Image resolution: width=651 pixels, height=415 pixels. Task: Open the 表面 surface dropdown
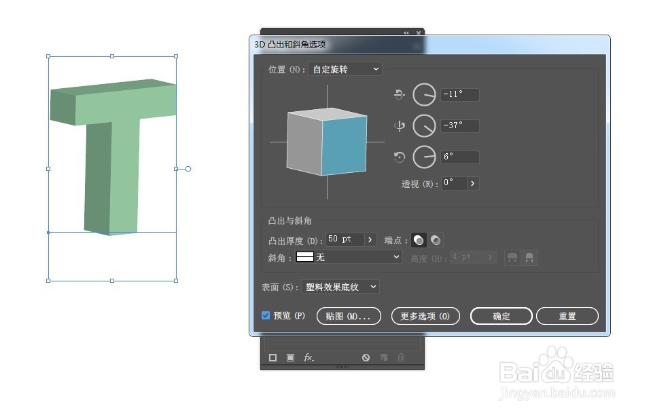pyautogui.click(x=340, y=287)
